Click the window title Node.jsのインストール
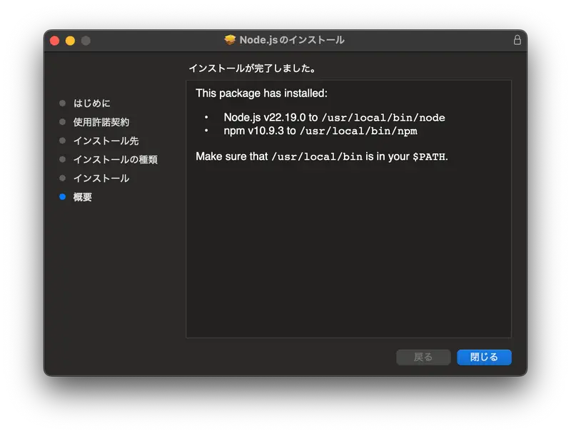 [292, 40]
